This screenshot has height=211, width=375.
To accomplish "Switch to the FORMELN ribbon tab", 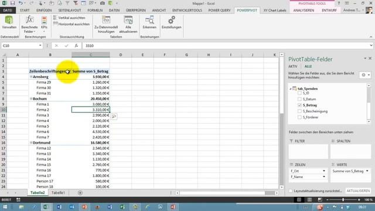I will pos(95,11).
